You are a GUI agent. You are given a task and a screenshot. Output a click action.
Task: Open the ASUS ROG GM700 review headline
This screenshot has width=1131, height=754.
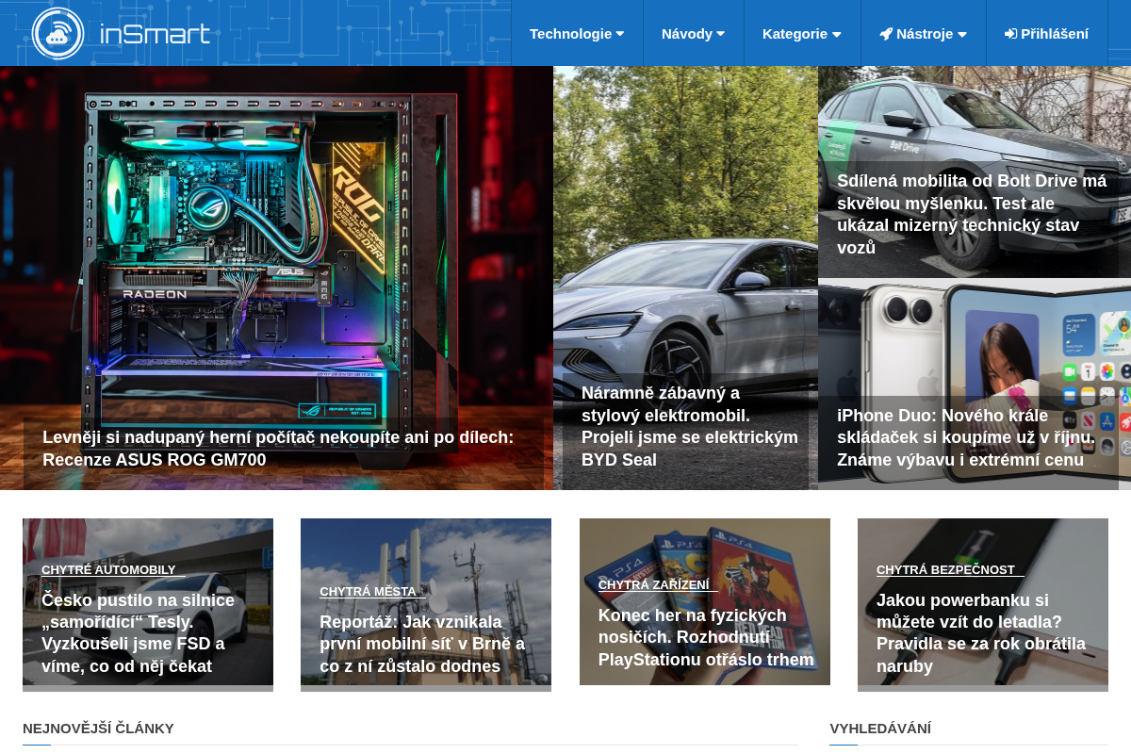point(278,449)
